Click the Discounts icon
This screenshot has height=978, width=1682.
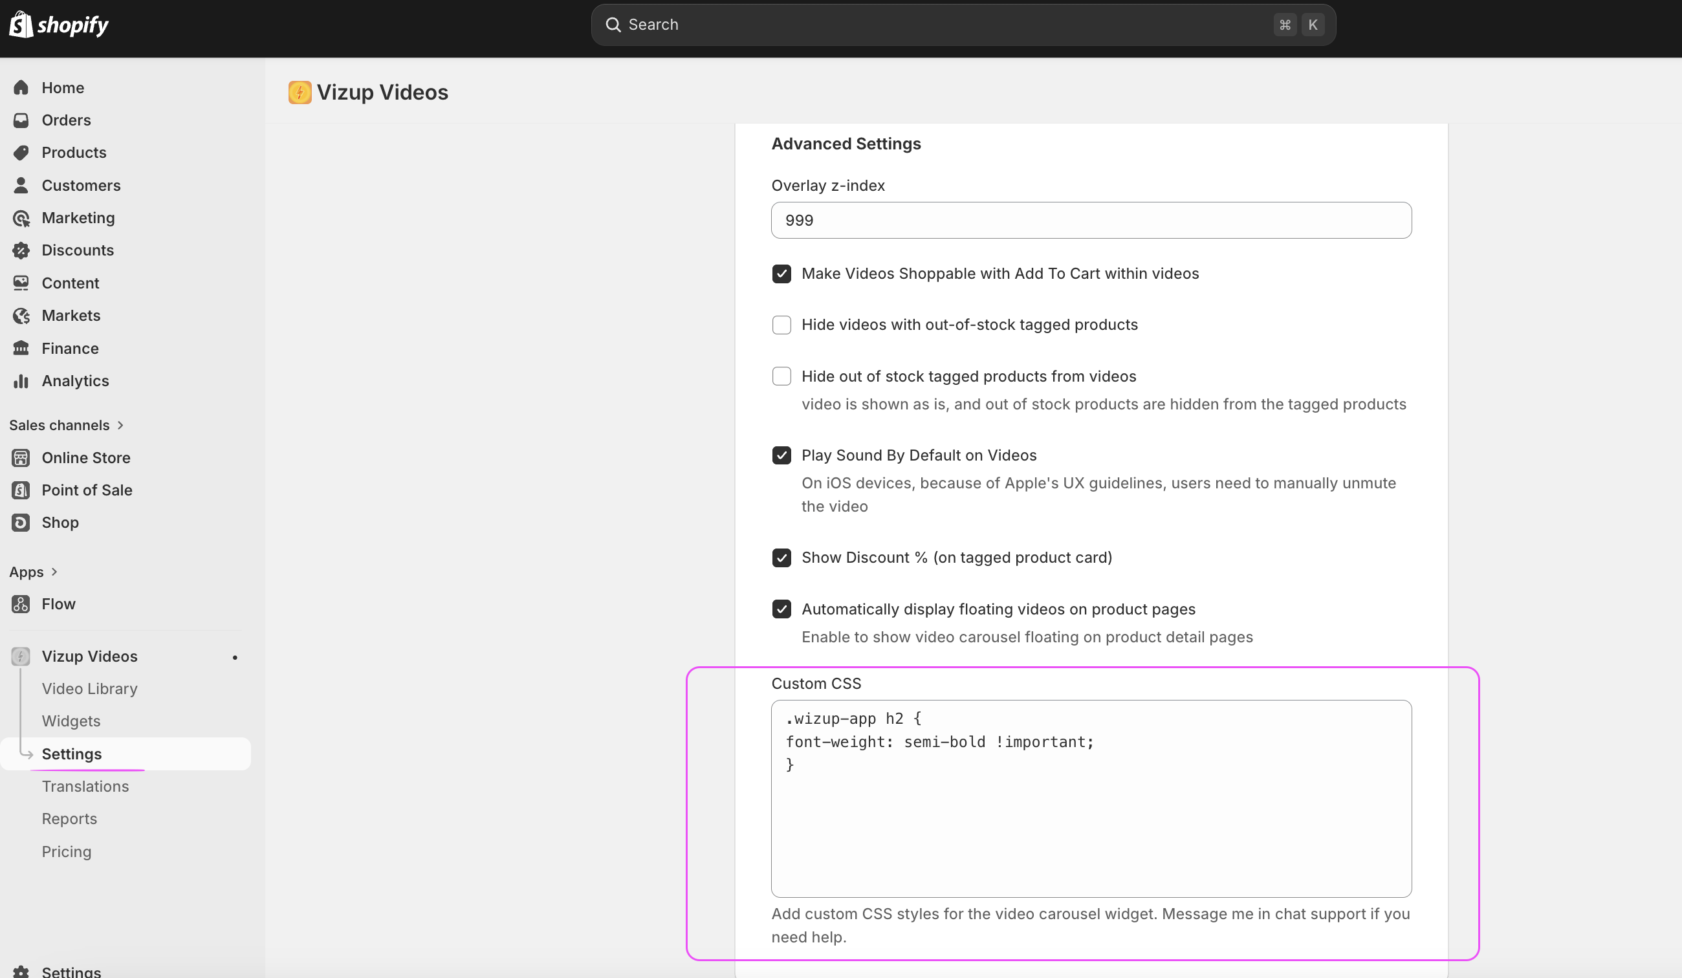coord(21,250)
